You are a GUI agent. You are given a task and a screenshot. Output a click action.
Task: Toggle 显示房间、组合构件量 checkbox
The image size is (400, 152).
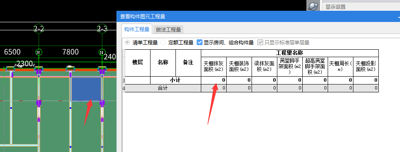point(200,42)
